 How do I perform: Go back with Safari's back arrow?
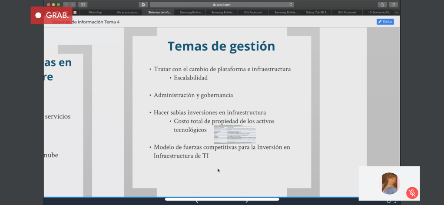pos(66,4)
